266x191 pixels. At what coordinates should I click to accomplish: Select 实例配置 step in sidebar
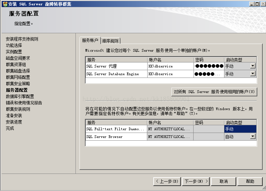tap(14, 52)
